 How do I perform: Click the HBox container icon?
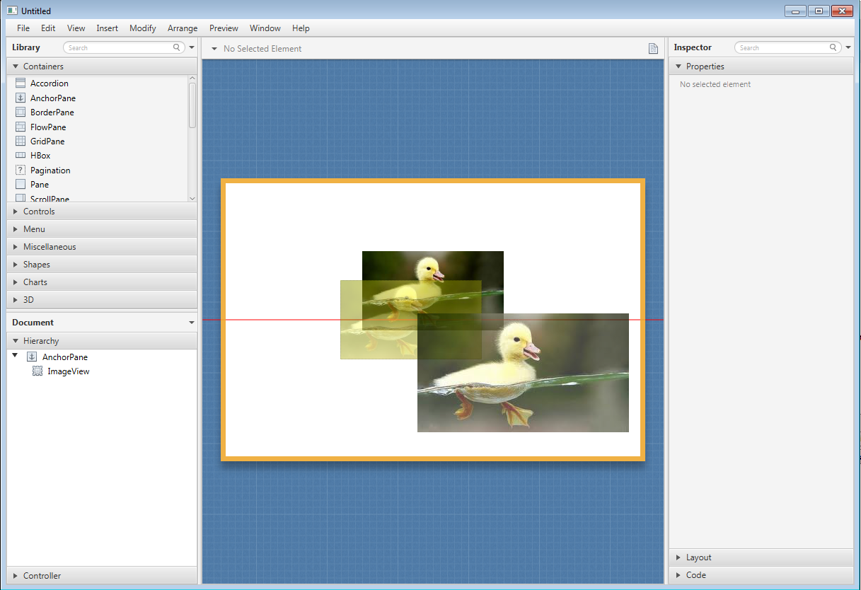[21, 156]
